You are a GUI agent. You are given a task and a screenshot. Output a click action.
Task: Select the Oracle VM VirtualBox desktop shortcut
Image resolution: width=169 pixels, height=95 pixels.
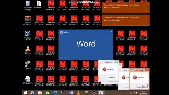click(x=28, y=36)
